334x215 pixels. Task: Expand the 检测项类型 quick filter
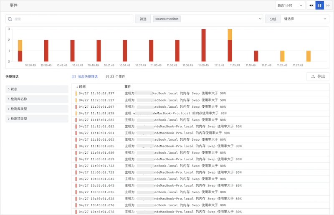click(37, 119)
